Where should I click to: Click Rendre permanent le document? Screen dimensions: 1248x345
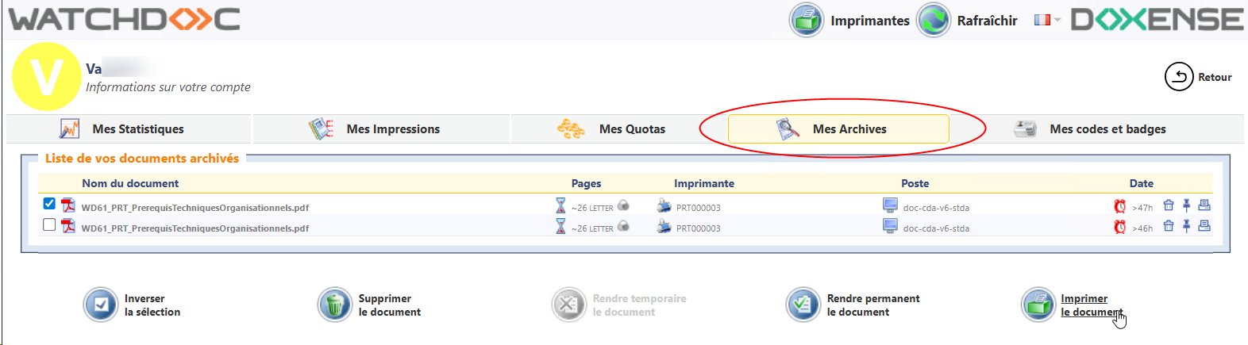[872, 305]
